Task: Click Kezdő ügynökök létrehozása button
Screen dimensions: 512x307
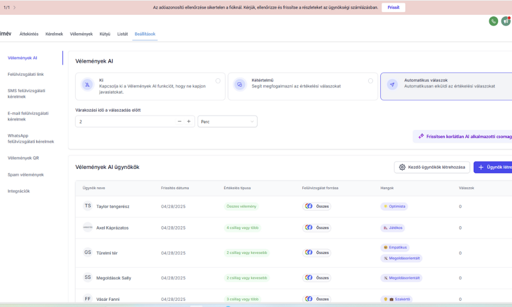Action: point(432,167)
